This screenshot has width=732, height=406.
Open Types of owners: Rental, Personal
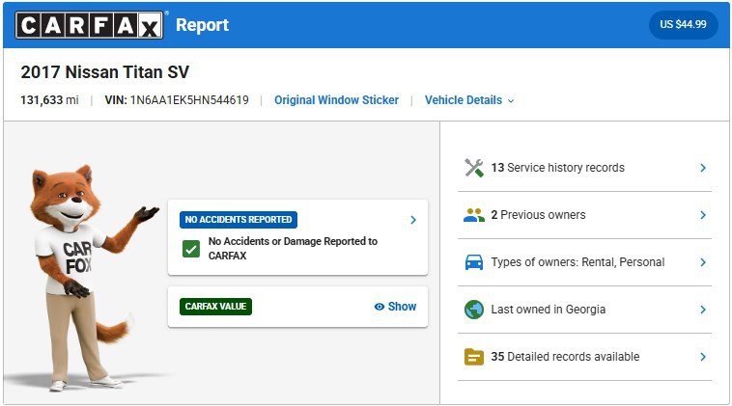click(x=577, y=262)
